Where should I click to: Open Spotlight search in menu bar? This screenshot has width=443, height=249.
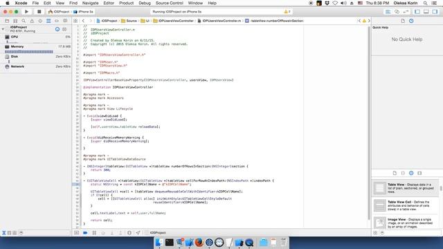[x=425, y=3]
